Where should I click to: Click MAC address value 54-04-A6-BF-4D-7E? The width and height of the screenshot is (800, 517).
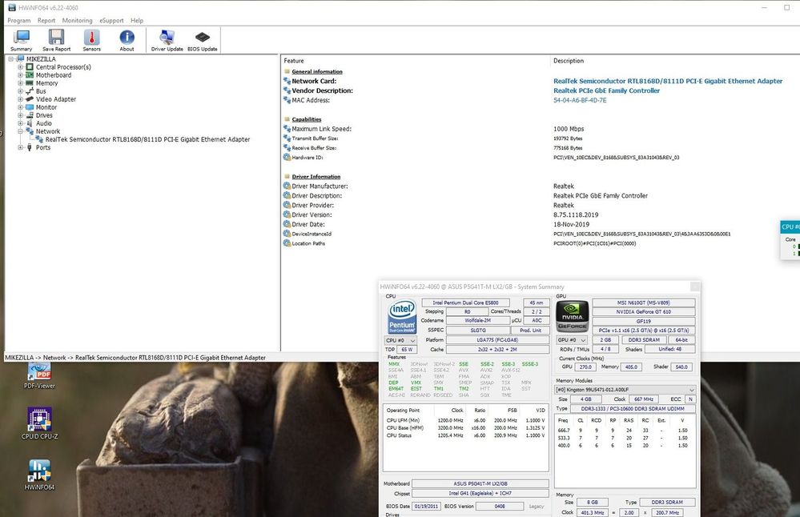[x=580, y=101]
